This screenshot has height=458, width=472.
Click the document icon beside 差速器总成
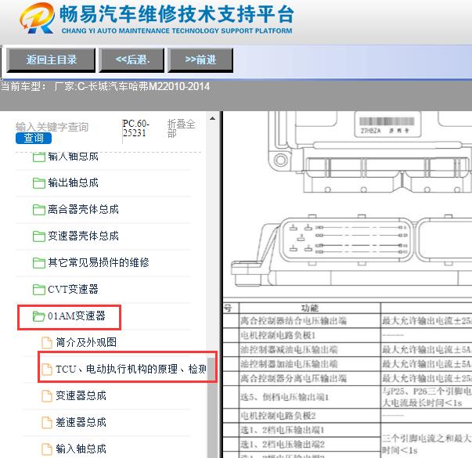[x=47, y=423]
